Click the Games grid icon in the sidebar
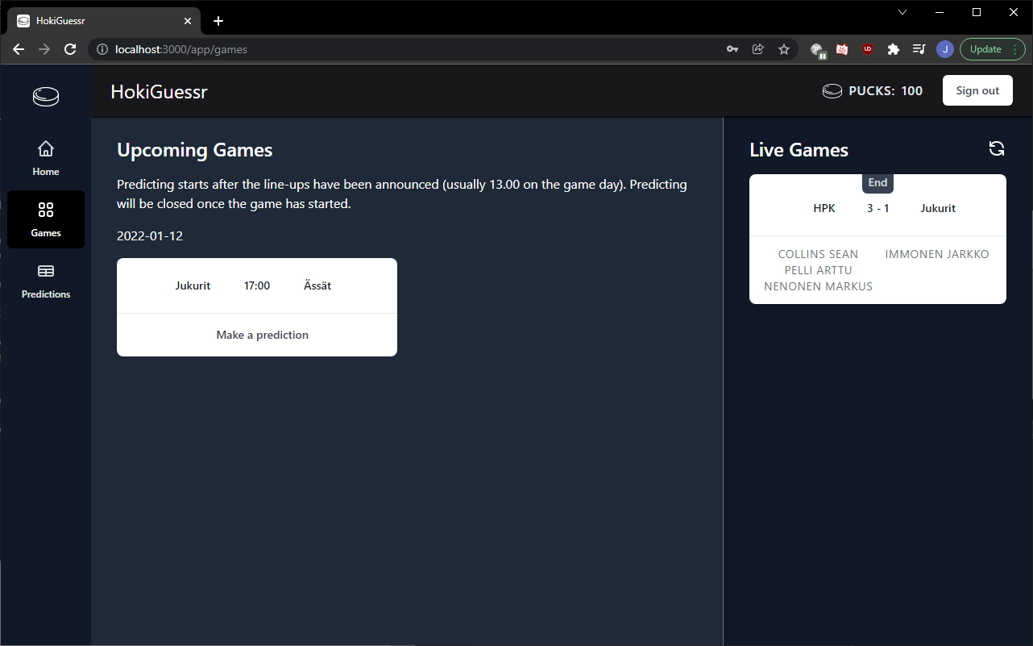 point(45,210)
